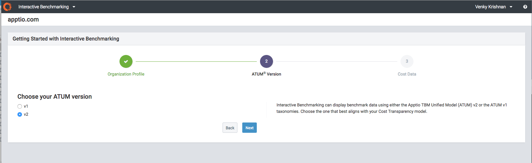Click the Cost Data step label

click(407, 74)
